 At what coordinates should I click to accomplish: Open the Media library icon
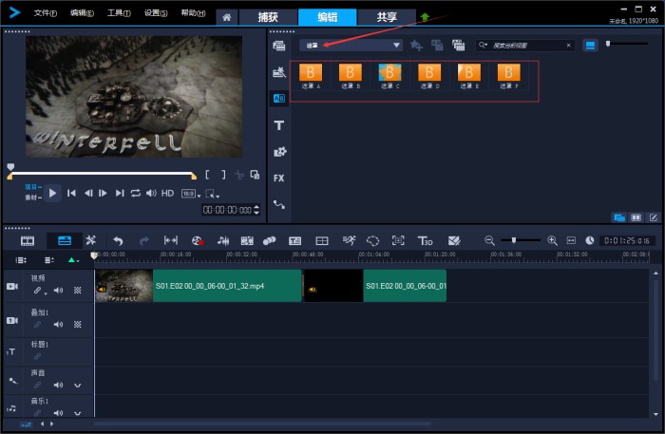pos(278,45)
